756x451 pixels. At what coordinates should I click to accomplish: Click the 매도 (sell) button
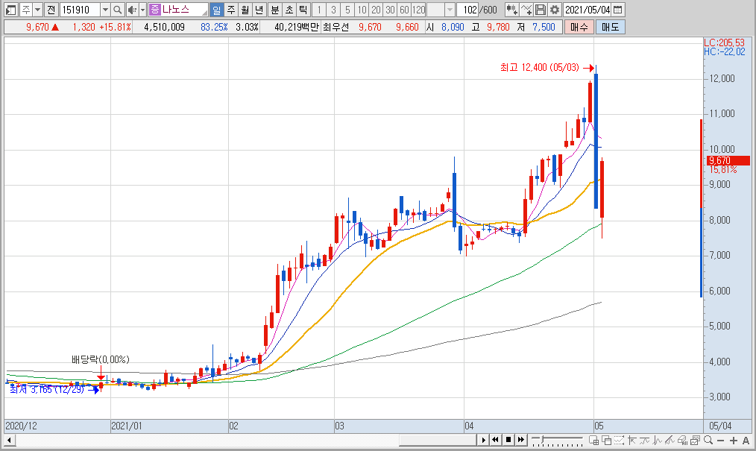(x=610, y=27)
